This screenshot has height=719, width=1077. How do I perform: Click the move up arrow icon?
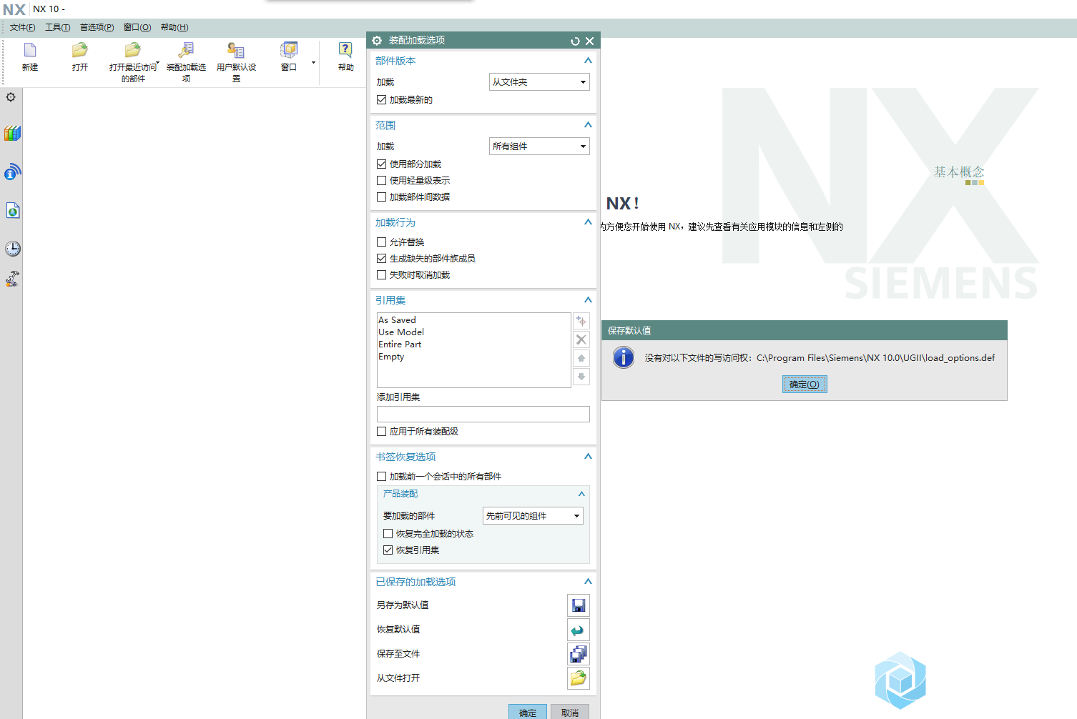(x=581, y=358)
